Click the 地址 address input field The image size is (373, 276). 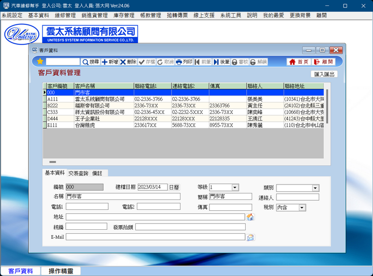155,217
